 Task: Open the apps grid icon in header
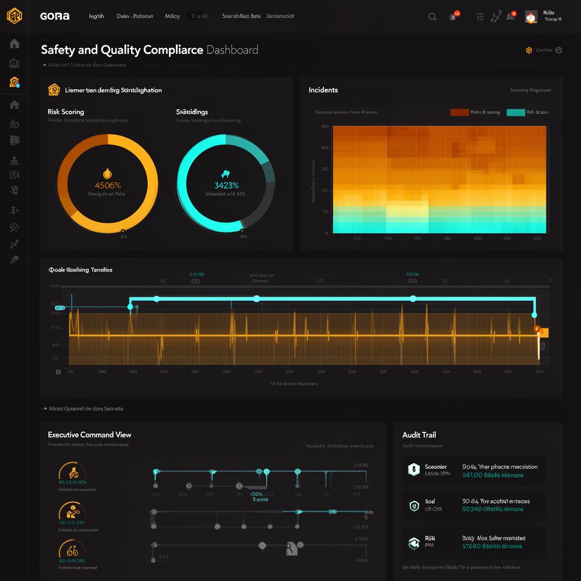coord(480,16)
